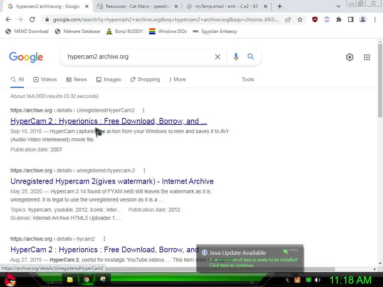The image size is (383, 287).
Task: Open the Bonzi BUDDY! bookmark
Action: (x=125, y=31)
